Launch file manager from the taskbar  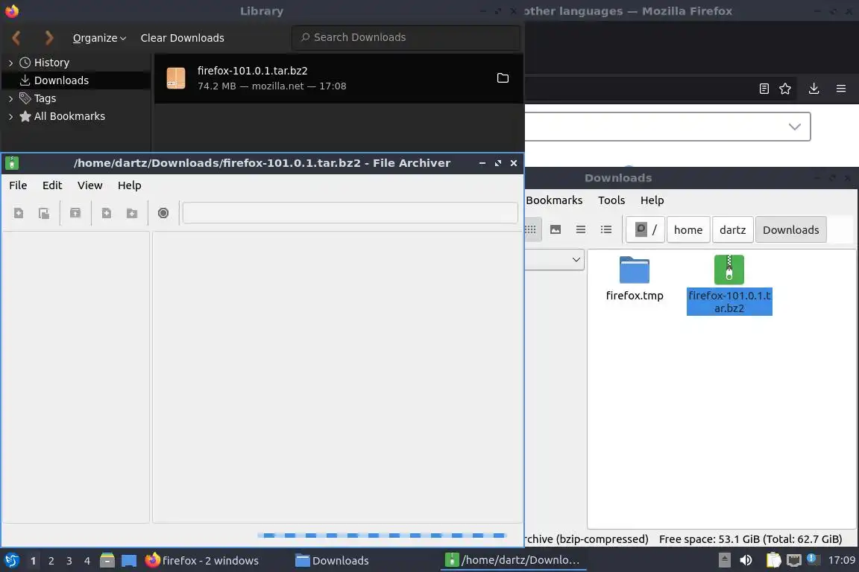107,561
